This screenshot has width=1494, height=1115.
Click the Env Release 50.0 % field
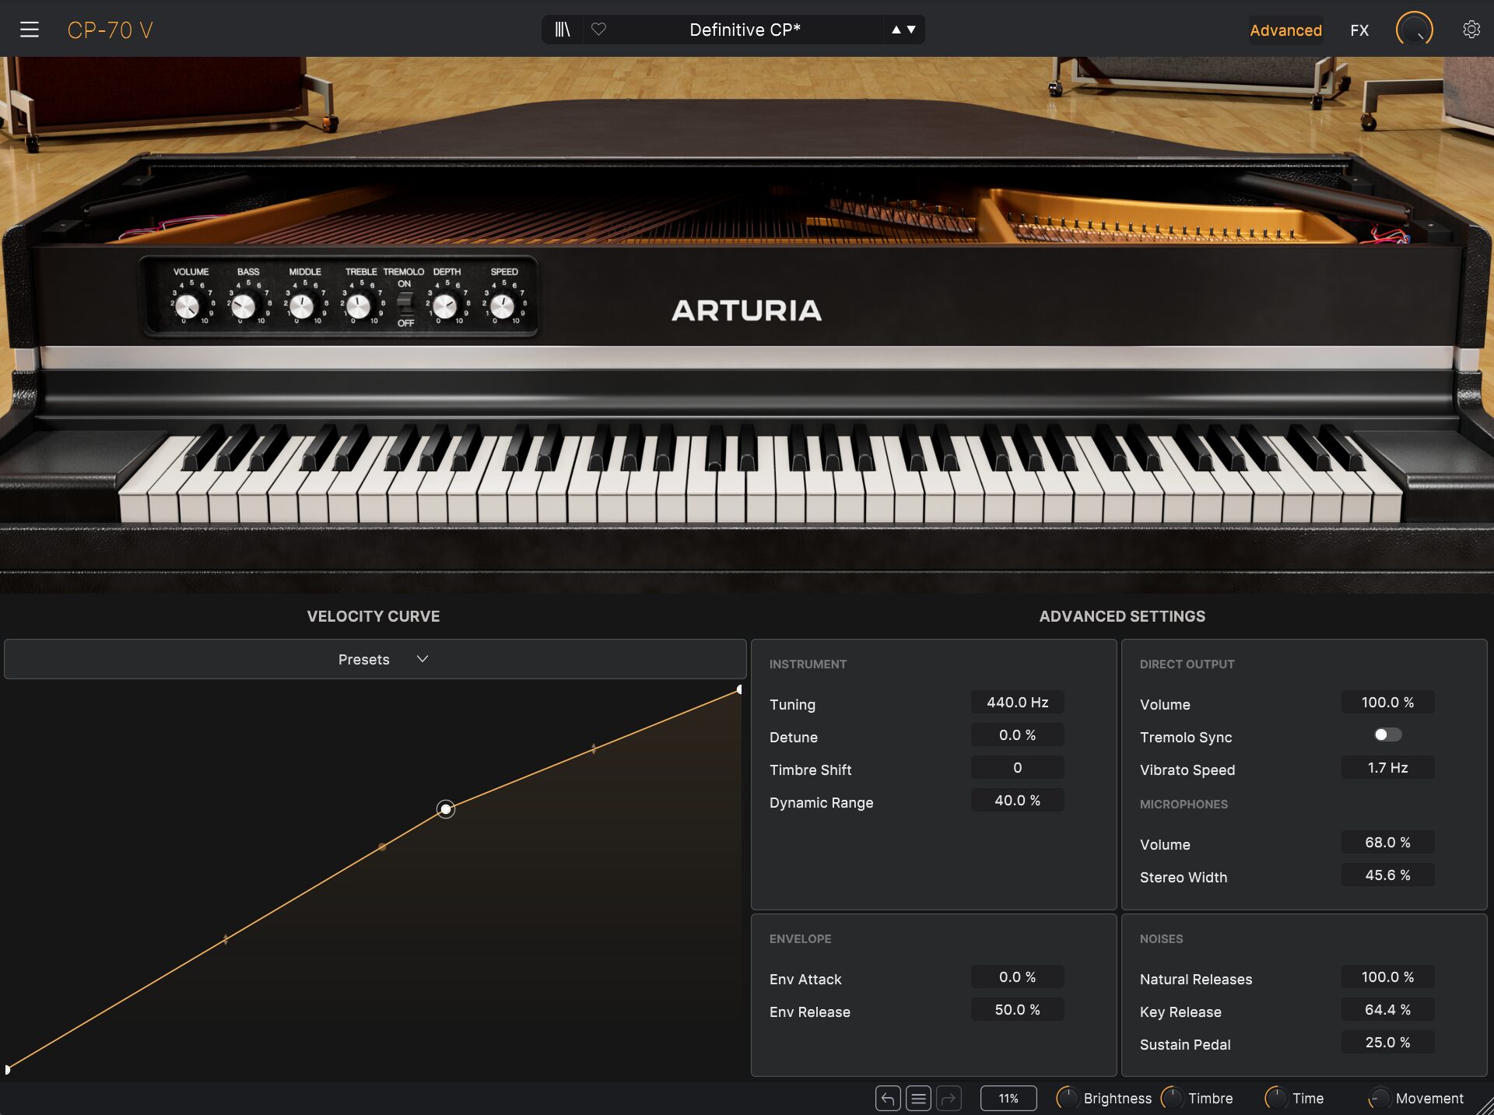coord(1017,1009)
